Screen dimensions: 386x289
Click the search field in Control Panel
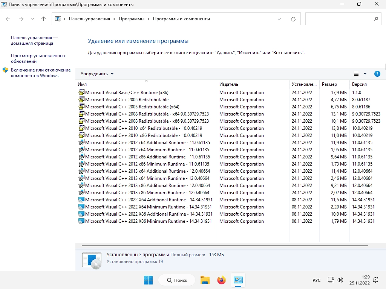[x=343, y=19]
